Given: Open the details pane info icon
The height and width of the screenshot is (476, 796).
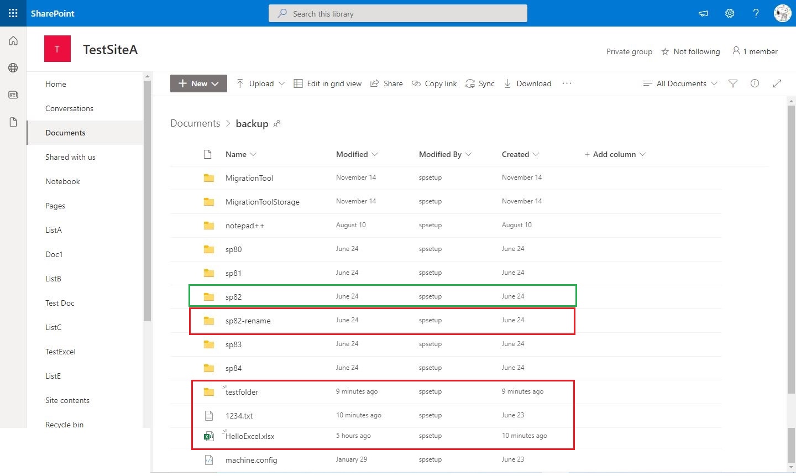Looking at the screenshot, I should pyautogui.click(x=755, y=83).
